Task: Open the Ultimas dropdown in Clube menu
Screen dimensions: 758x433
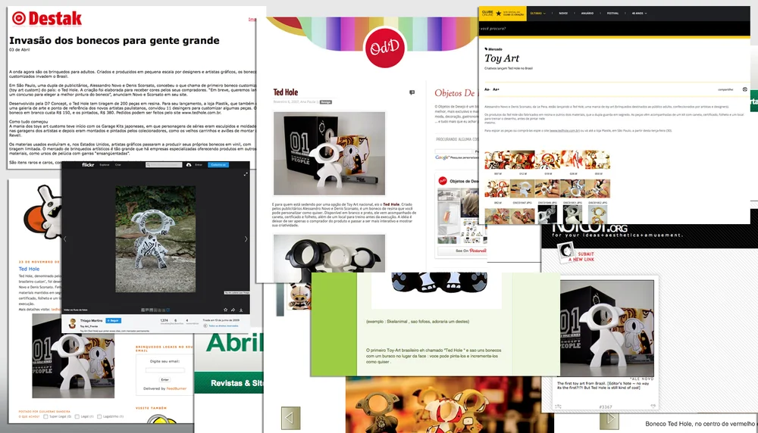Action: coord(537,14)
